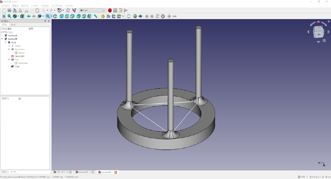
Task: Select Sketch002 under Pad
Action: tap(23, 63)
